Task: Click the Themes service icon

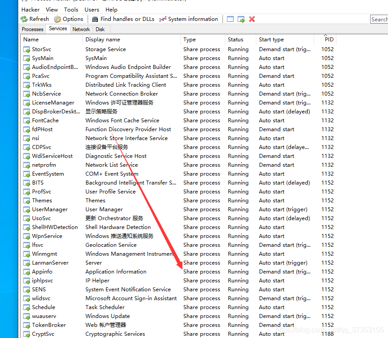Action: [27, 201]
